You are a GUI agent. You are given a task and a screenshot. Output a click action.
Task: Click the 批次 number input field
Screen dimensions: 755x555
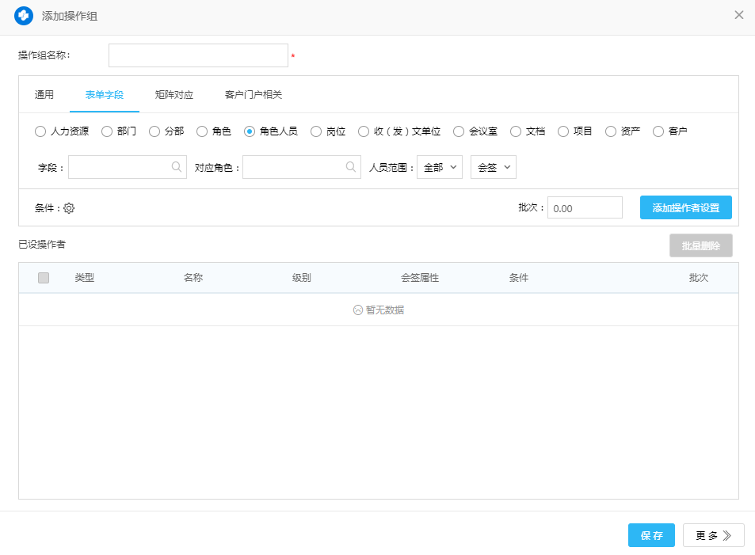click(x=585, y=208)
